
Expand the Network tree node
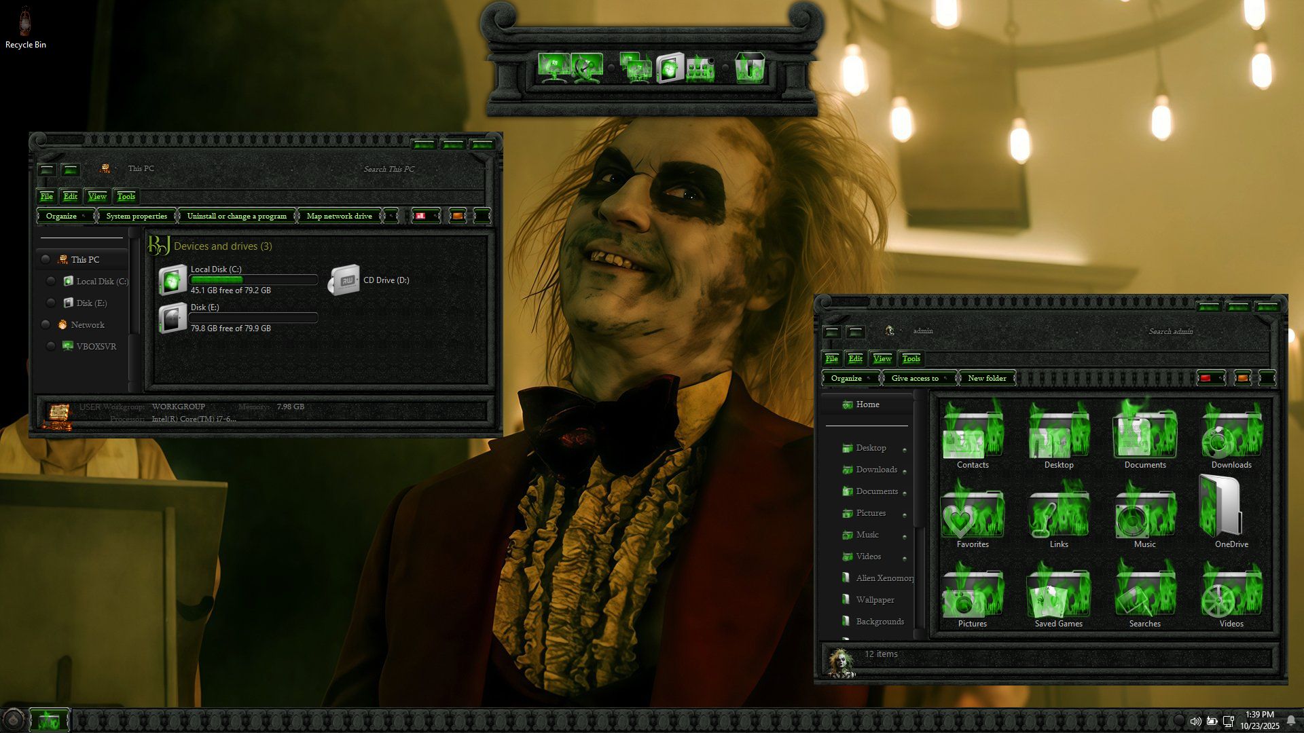coord(46,324)
